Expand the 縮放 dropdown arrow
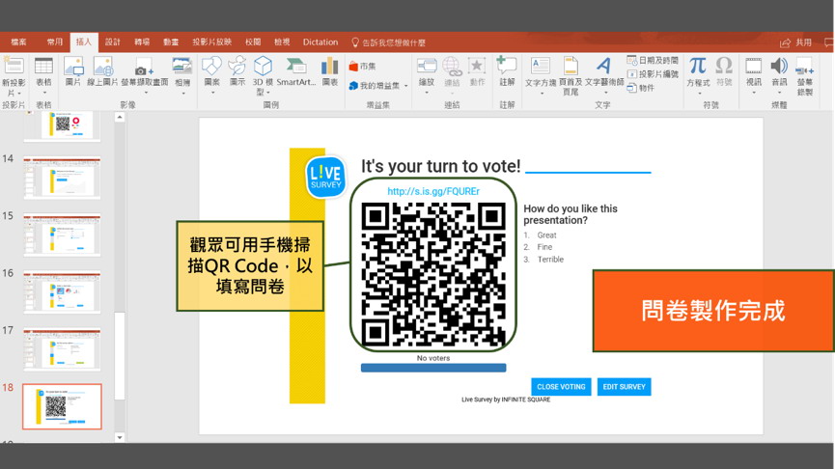Image resolution: width=835 pixels, height=469 pixels. coord(427,94)
